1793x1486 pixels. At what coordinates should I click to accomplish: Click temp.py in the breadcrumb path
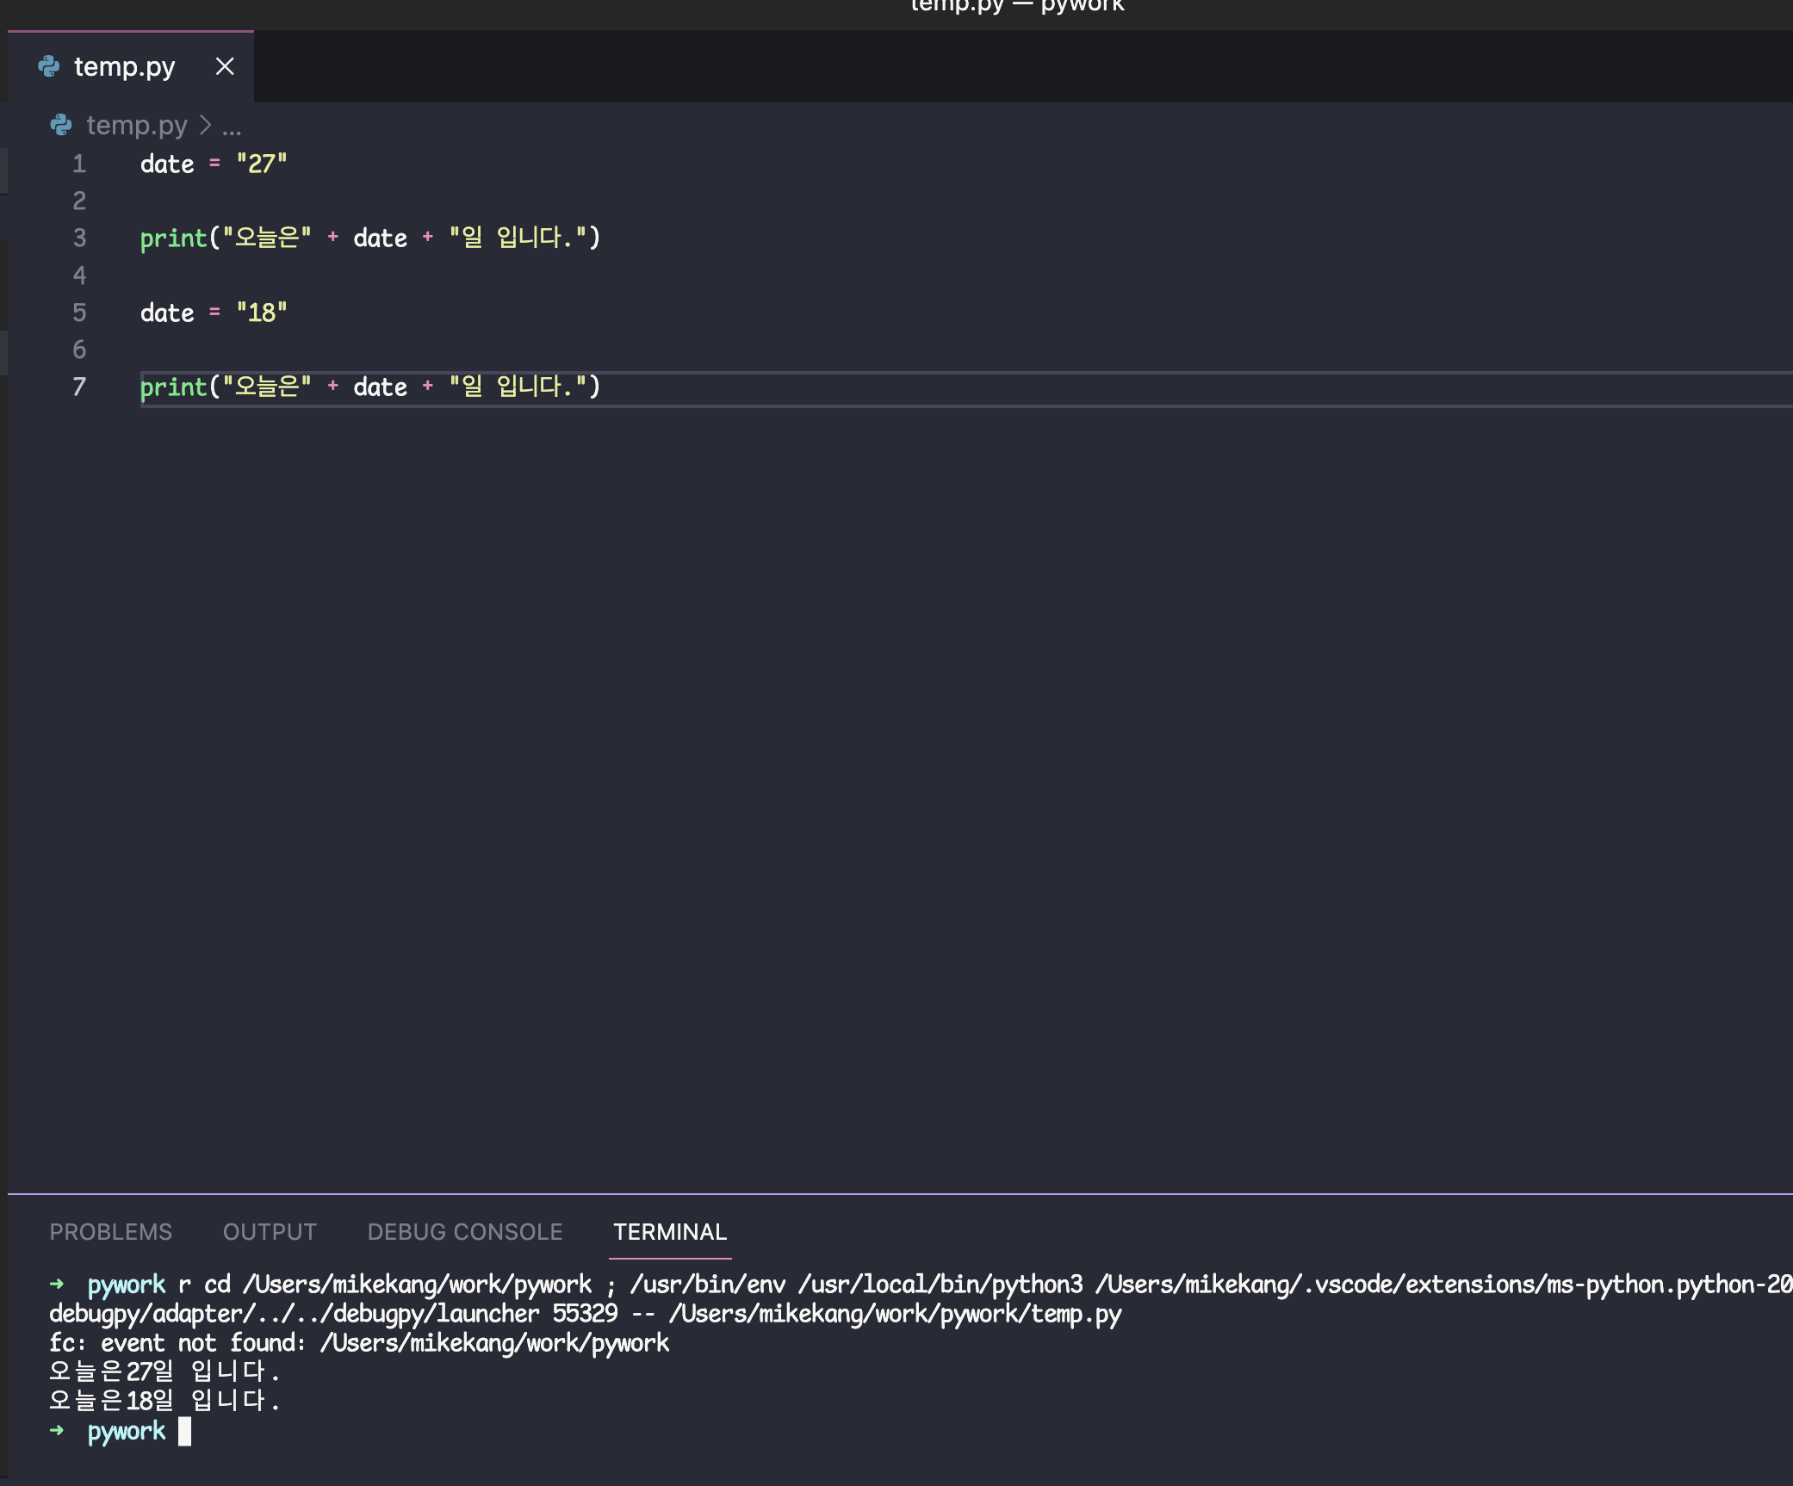pyautogui.click(x=136, y=125)
